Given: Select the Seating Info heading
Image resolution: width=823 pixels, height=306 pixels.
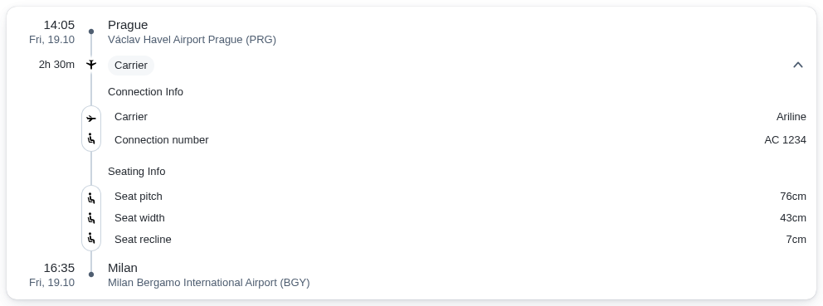Looking at the screenshot, I should [136, 172].
